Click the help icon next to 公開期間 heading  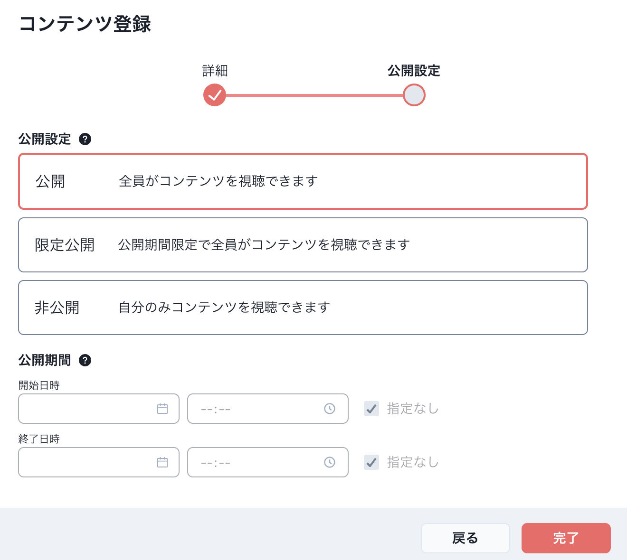[x=85, y=360]
